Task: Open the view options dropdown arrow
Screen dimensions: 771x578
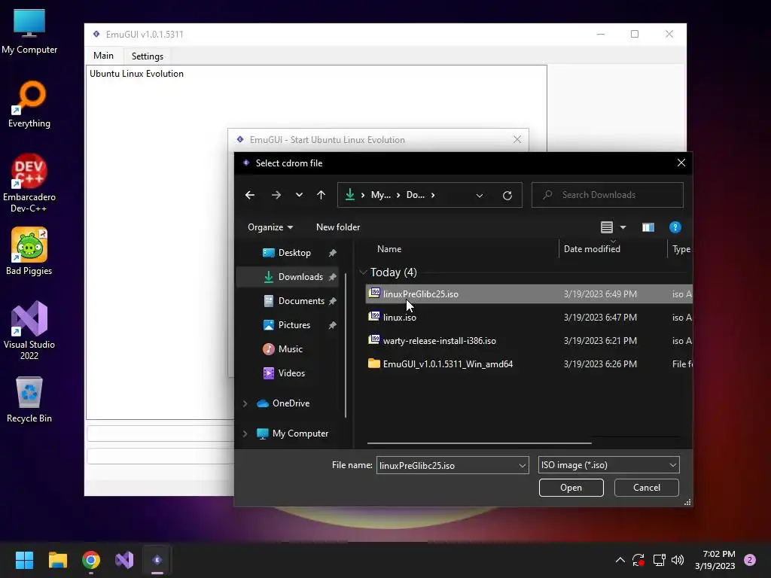Action: coord(623,227)
